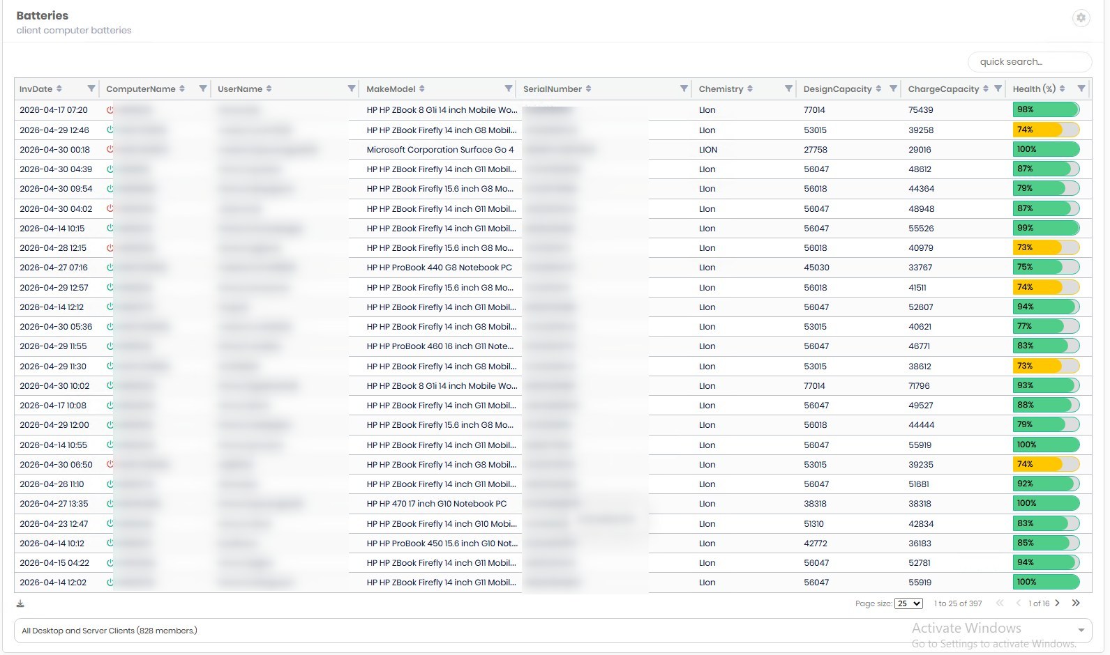Click the 98% health bar in first row

coord(1046,109)
